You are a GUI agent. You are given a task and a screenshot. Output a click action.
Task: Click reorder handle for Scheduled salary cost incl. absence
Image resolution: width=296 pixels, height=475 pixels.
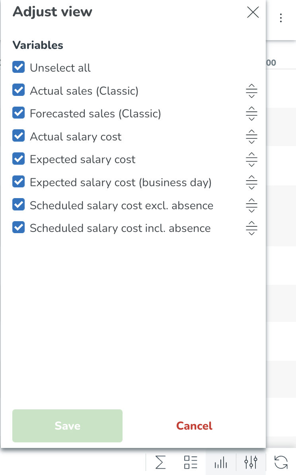pos(251,228)
